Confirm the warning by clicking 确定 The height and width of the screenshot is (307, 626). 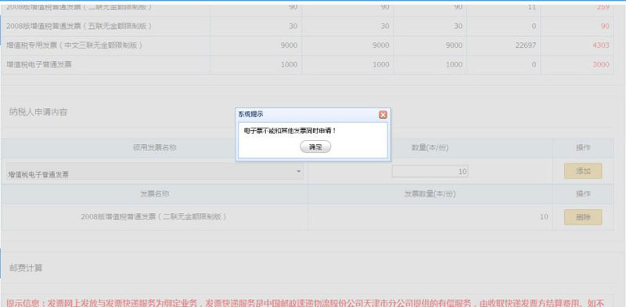coord(315,146)
